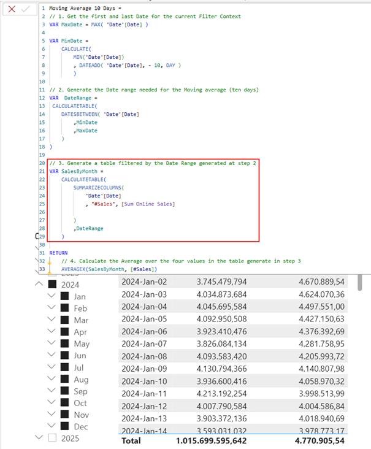Click the VAR DateRange declaration line
This screenshot has width=371, height=449.
[x=73, y=98]
